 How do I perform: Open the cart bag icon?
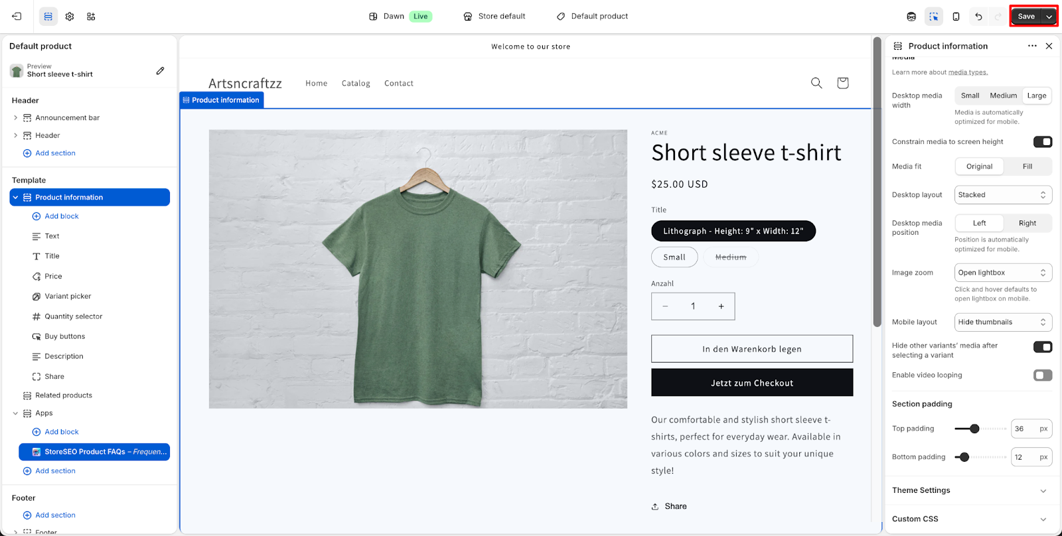(x=842, y=83)
